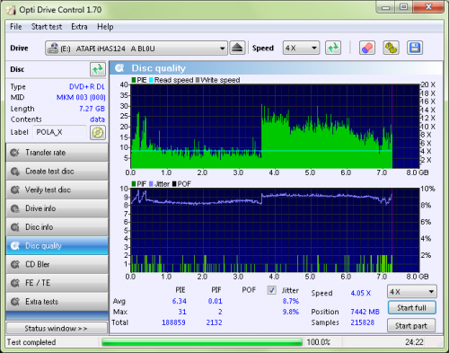This screenshot has width=449, height=353.
Task: Click the Start part button
Action: (x=411, y=326)
